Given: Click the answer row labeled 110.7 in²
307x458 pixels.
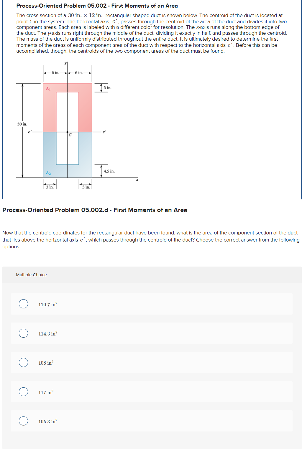Looking at the screenshot, I should click(118, 304).
